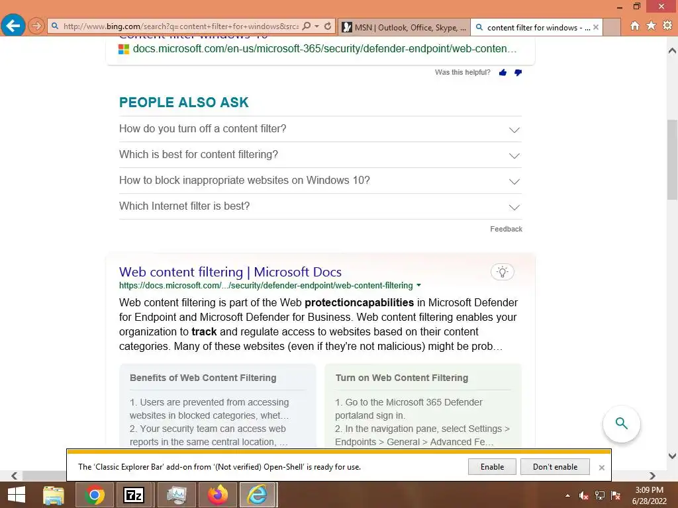The height and width of the screenshot is (508, 678).
Task: Expand 'Which Internet filter is best?'
Action: pyautogui.click(x=320, y=206)
